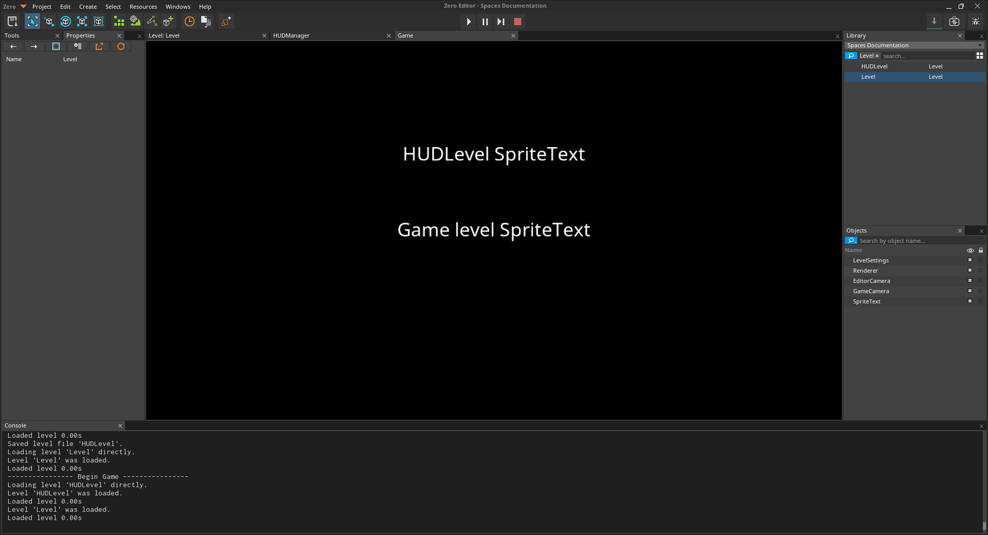Viewport: 988px width, 535px height.
Task: Open the Windows menu
Action: pos(178,7)
